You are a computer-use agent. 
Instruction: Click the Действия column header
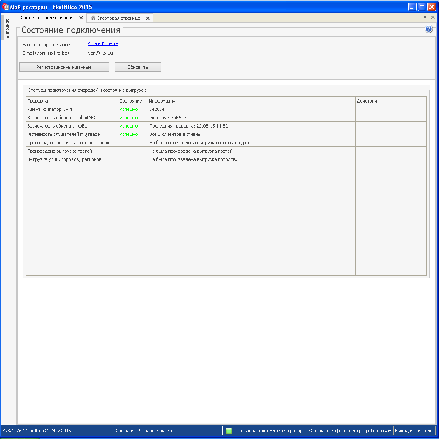click(x=390, y=101)
